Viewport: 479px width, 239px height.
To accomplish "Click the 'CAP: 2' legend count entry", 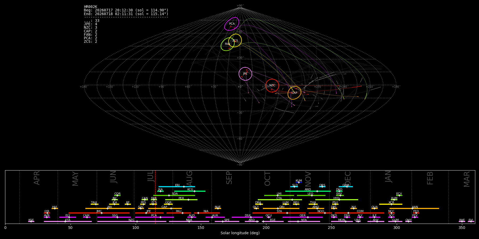I will click(90, 31).
